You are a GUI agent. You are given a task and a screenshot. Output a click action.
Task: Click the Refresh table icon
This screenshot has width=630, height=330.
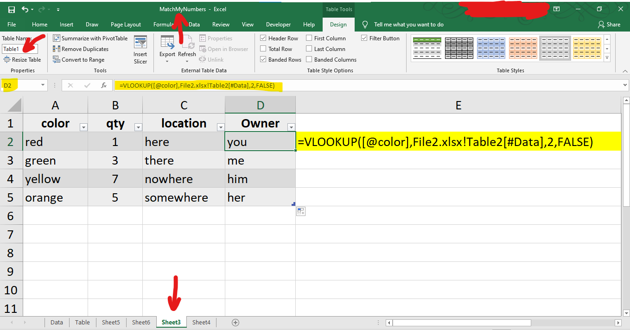click(x=187, y=42)
